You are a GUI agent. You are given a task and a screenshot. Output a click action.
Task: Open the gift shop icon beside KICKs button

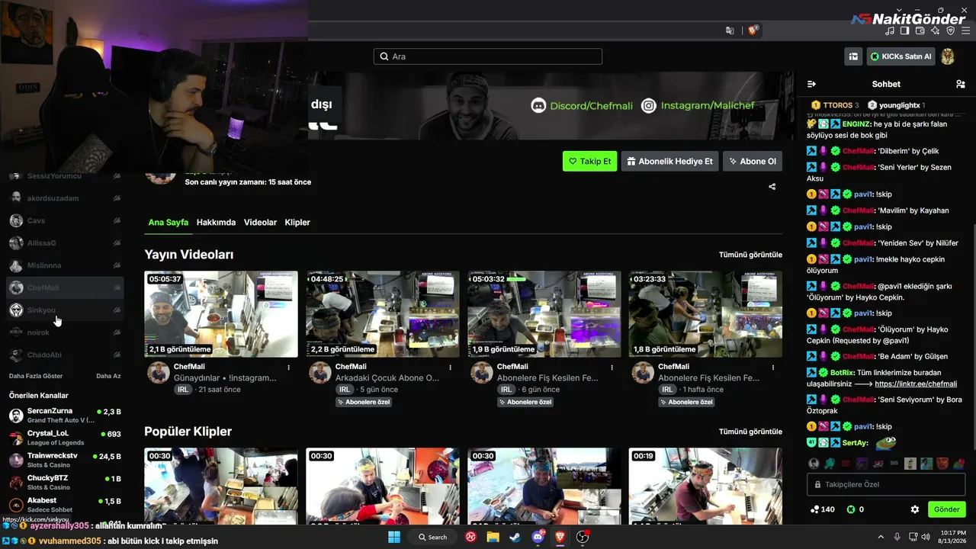pyautogui.click(x=853, y=56)
